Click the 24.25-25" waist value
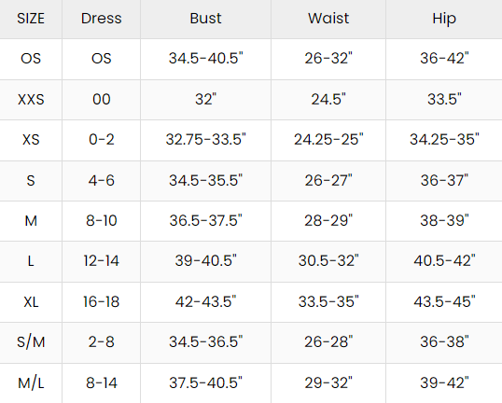This screenshot has width=502, height=403. [x=328, y=139]
